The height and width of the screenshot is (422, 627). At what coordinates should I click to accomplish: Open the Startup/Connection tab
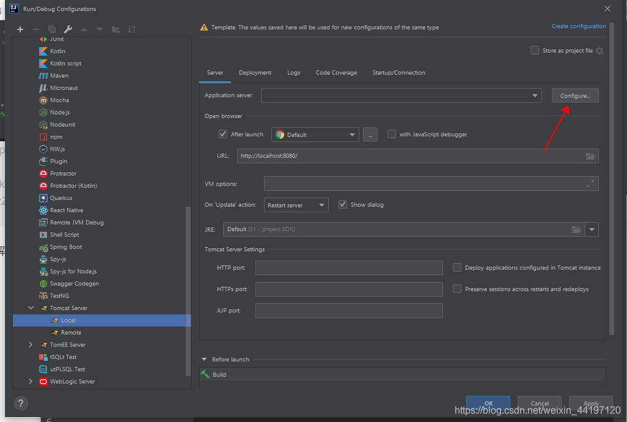click(398, 73)
